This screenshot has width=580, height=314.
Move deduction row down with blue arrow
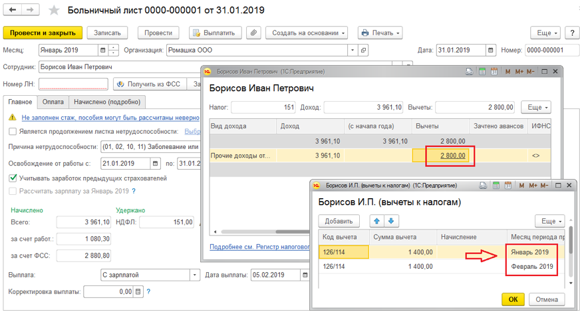[391, 221]
